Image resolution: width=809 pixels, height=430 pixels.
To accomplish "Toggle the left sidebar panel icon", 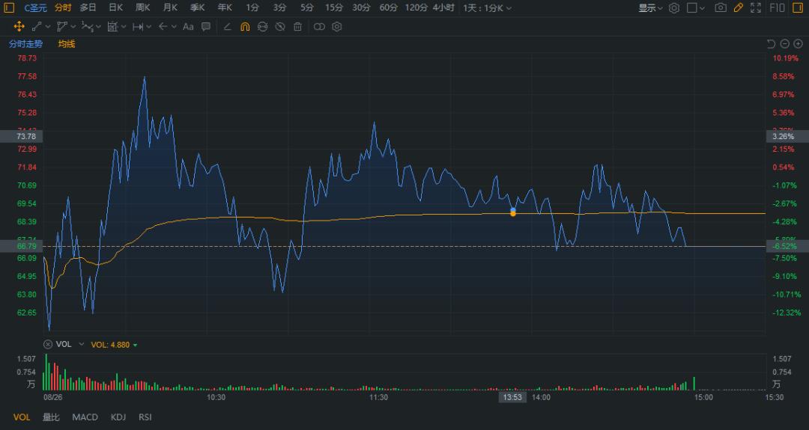I will 10,7.
